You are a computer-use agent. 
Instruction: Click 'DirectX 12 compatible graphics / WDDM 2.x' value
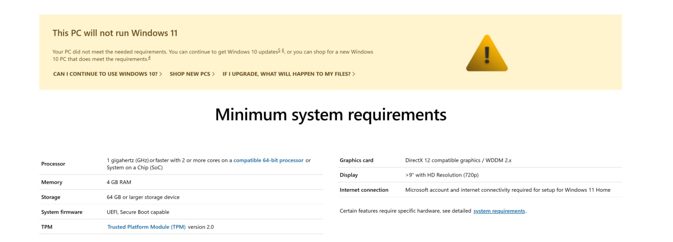(458, 160)
